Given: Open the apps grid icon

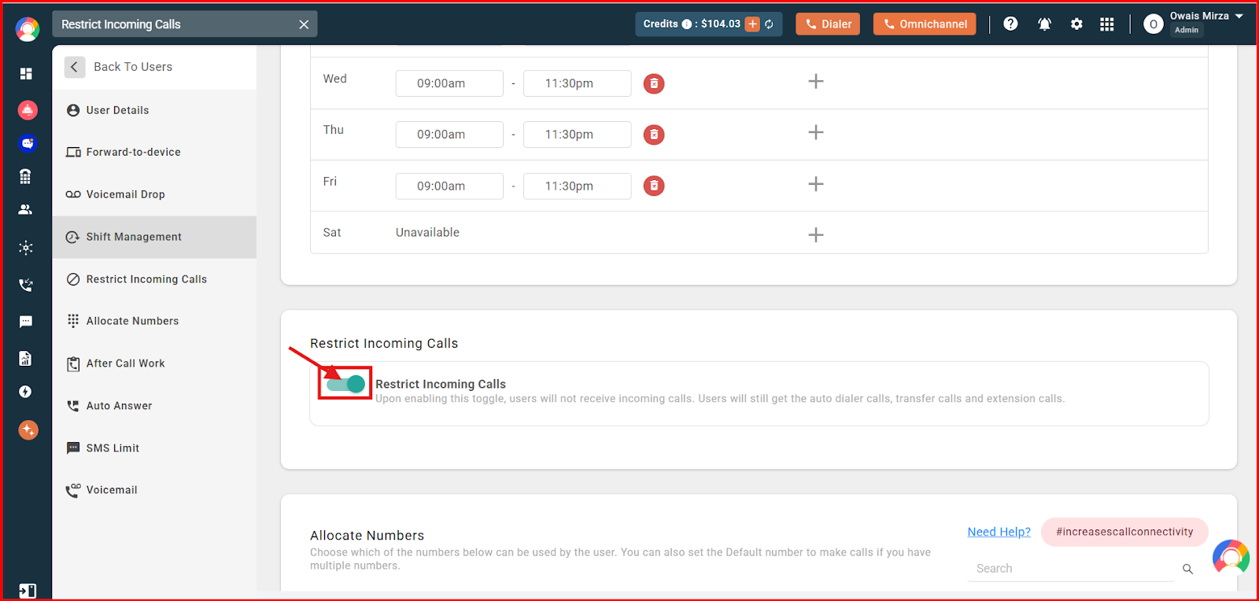Looking at the screenshot, I should (1106, 24).
